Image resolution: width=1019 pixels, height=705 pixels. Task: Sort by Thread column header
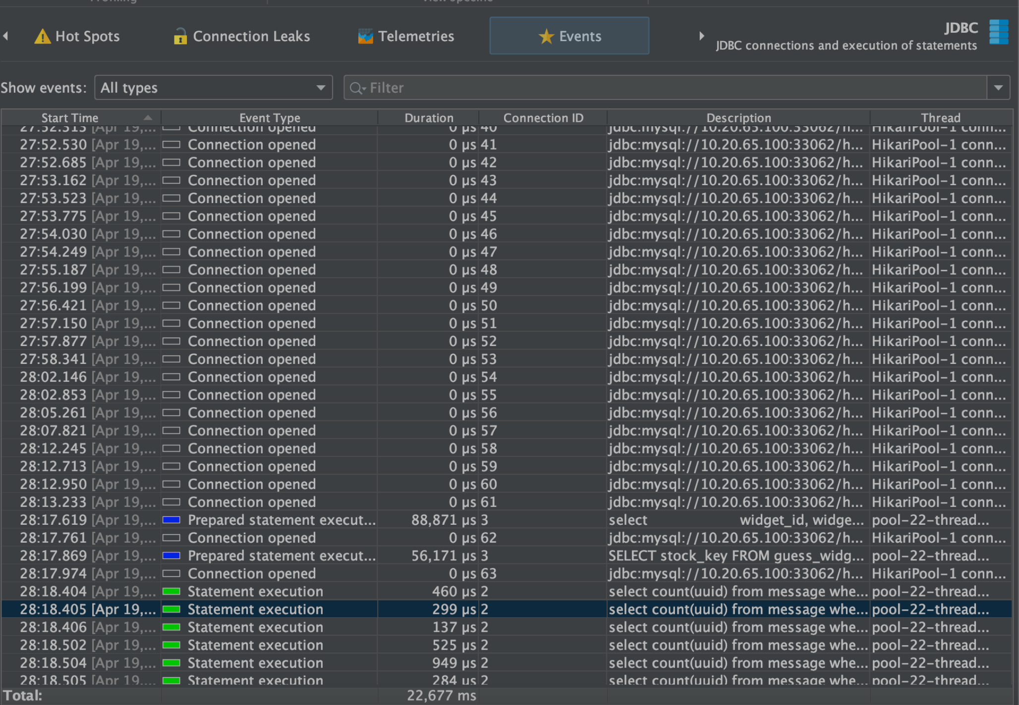click(941, 118)
